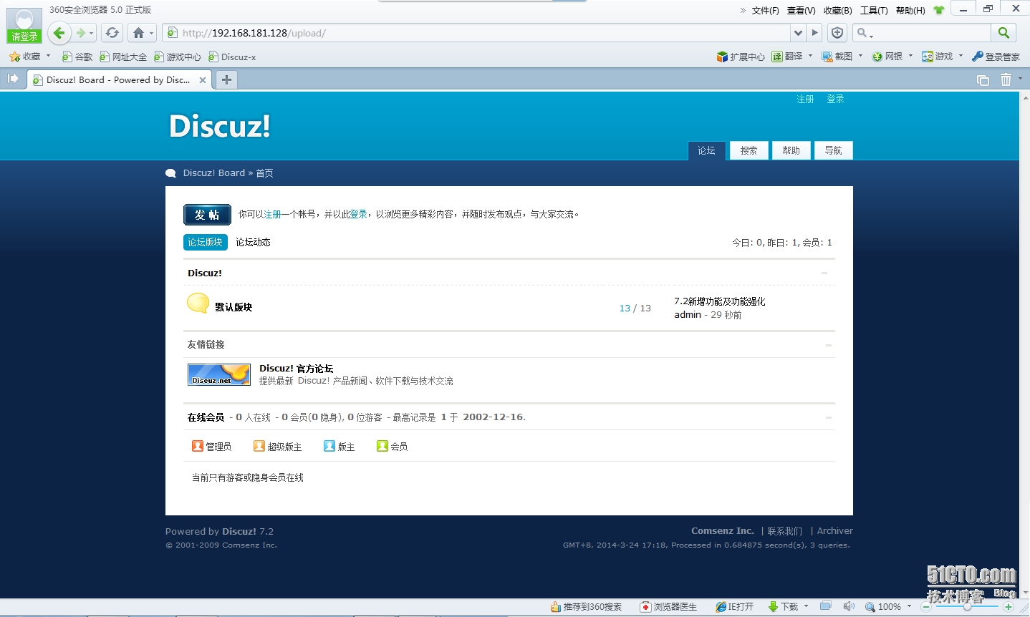
Task: Close the Discuz! Board tab
Action: click(203, 80)
